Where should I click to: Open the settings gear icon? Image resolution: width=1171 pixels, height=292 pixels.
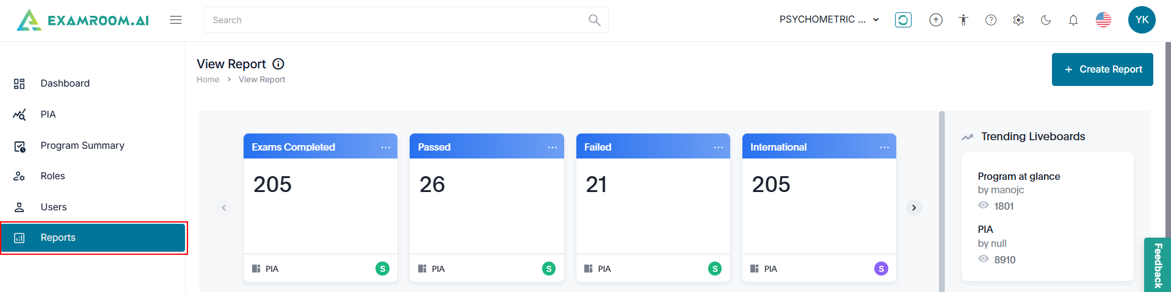[1018, 20]
